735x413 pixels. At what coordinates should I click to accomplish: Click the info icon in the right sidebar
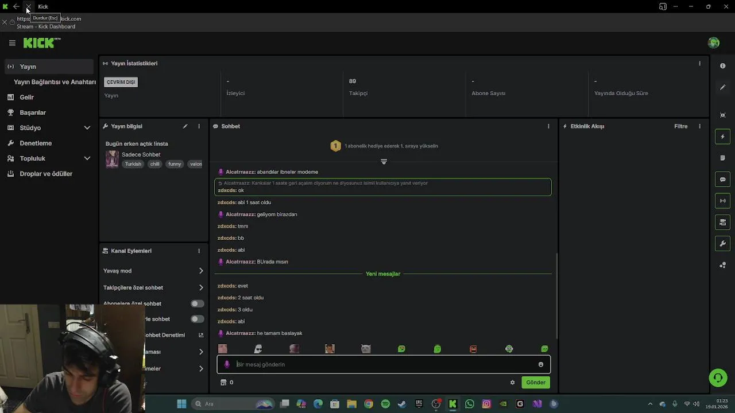[x=722, y=66]
